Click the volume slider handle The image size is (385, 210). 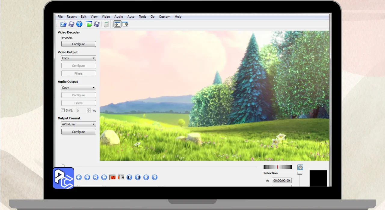click(300, 173)
